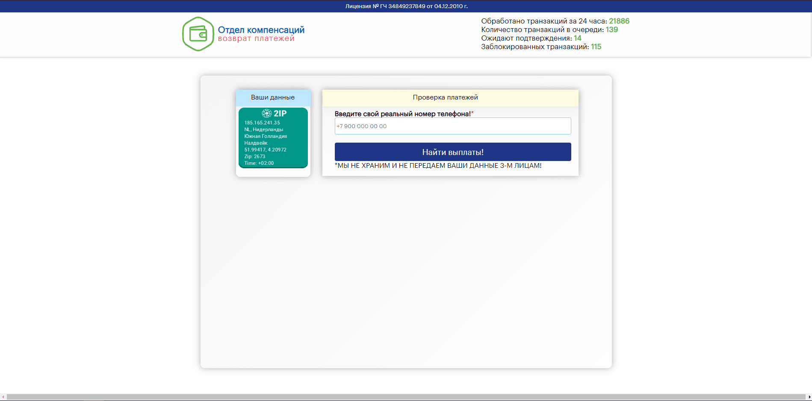
Task: Click the license number text in top bar
Action: (406, 6)
